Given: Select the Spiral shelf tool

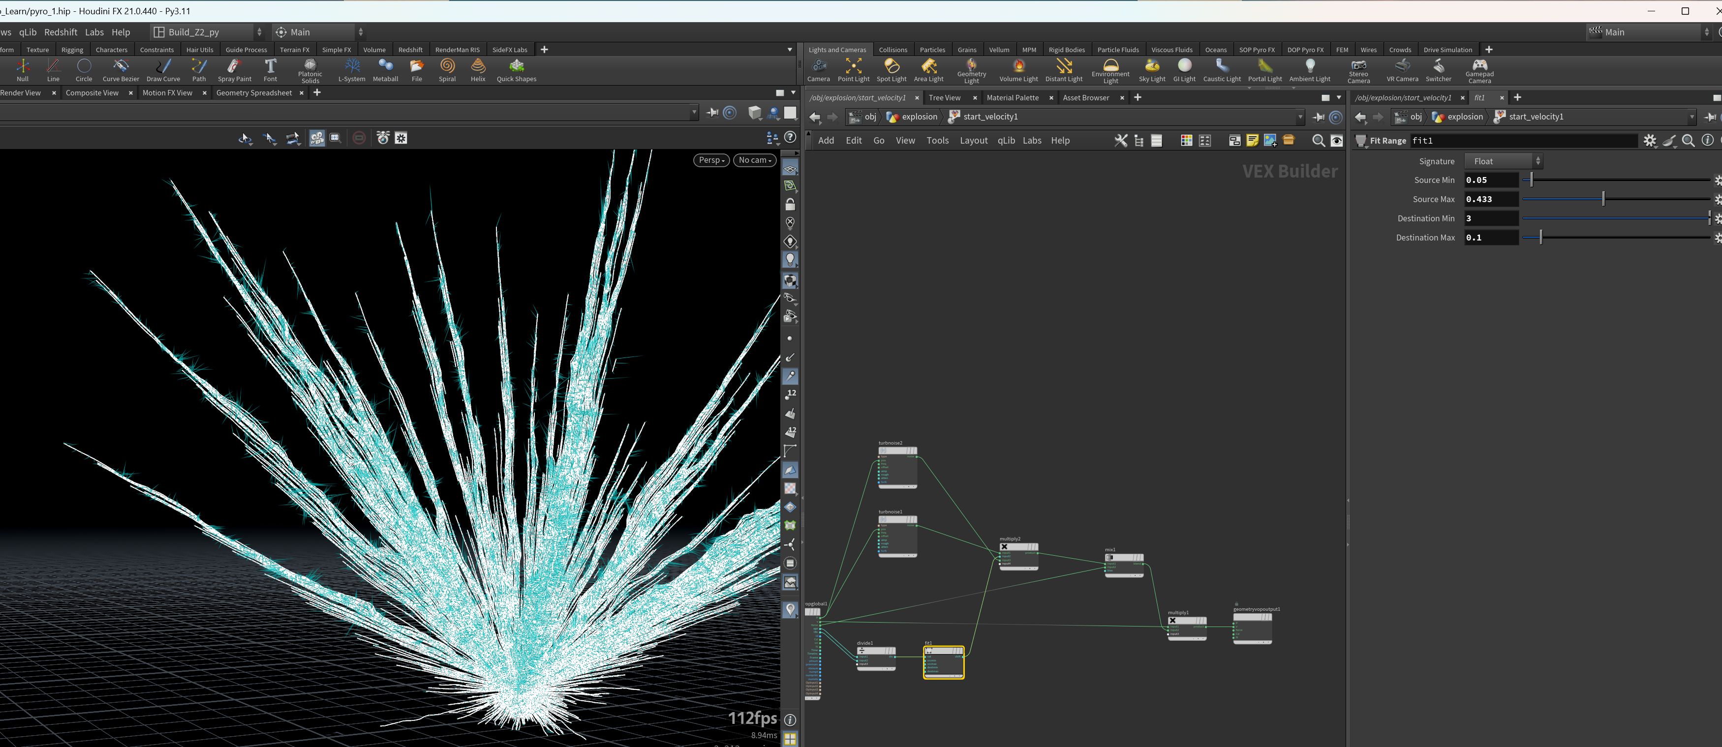Looking at the screenshot, I should [447, 69].
